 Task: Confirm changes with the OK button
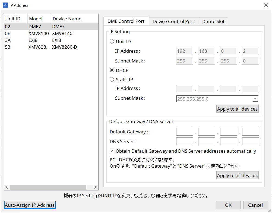(228, 205)
